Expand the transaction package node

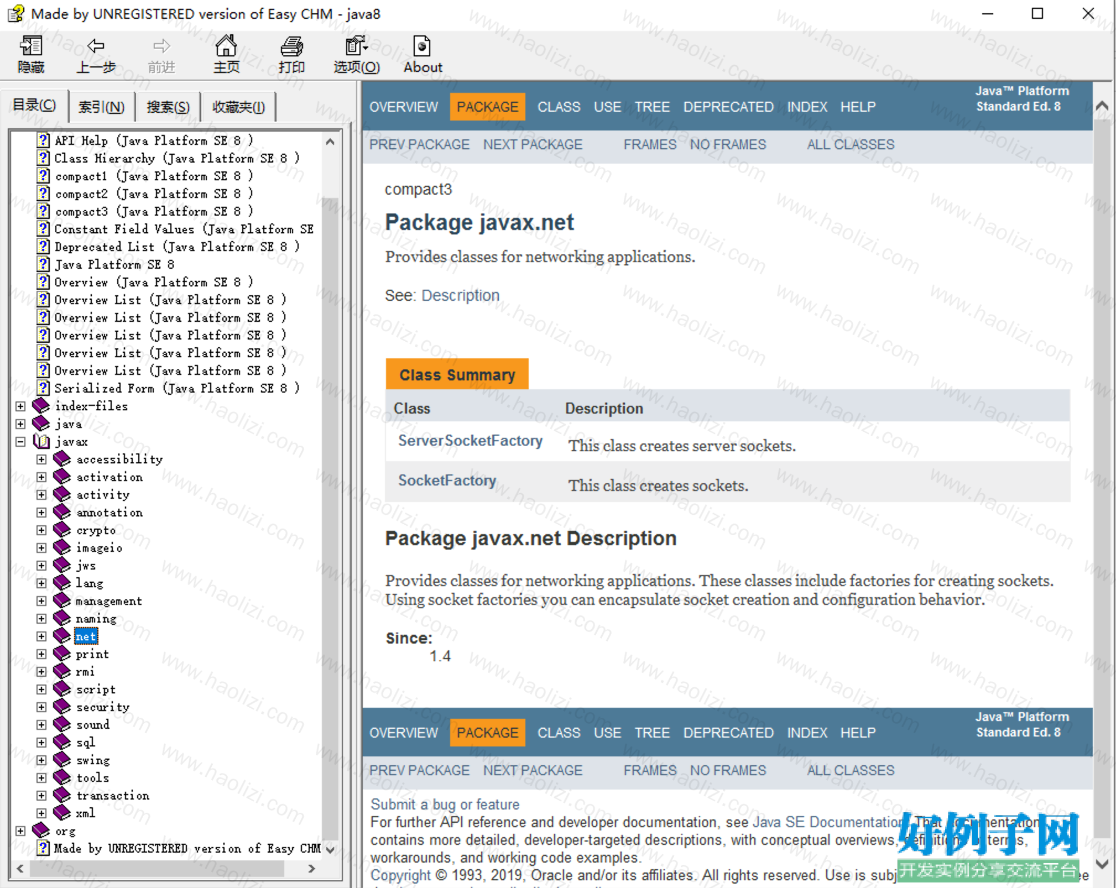tap(41, 796)
